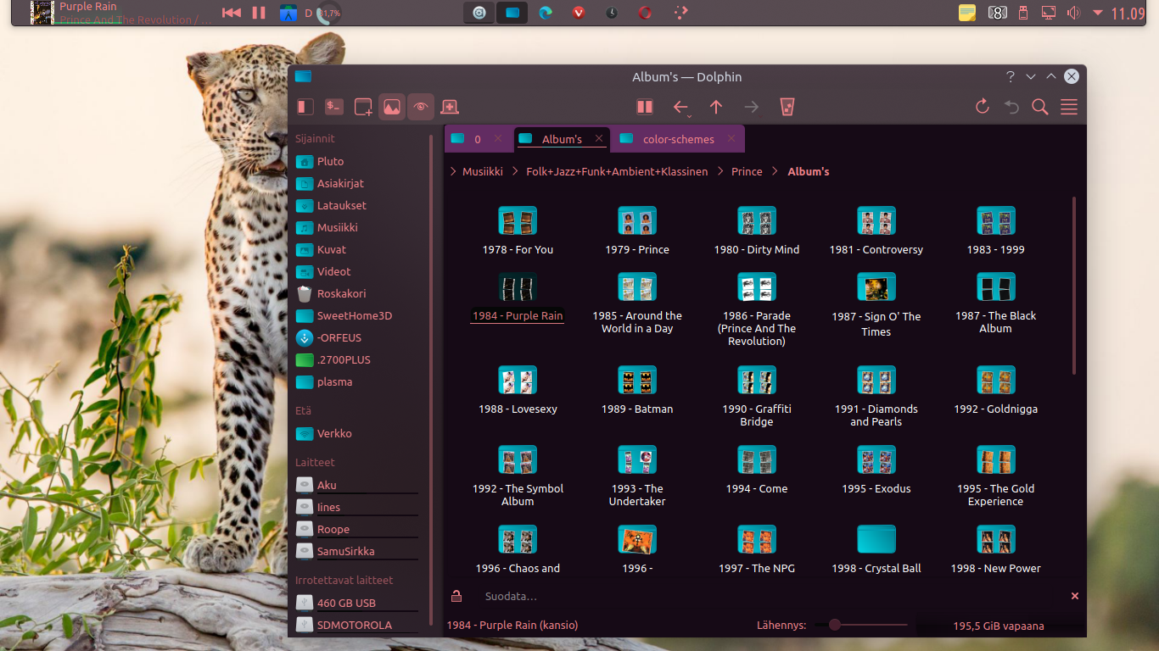1159x651 pixels.
Task: Open the integrated terminal panel
Action: click(x=333, y=106)
